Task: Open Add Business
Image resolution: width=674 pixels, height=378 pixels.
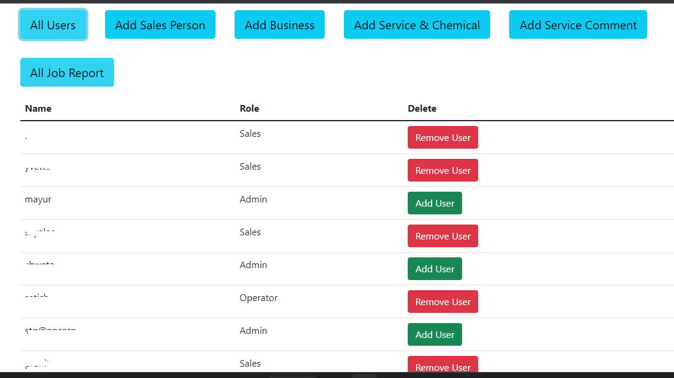Action: (x=279, y=25)
